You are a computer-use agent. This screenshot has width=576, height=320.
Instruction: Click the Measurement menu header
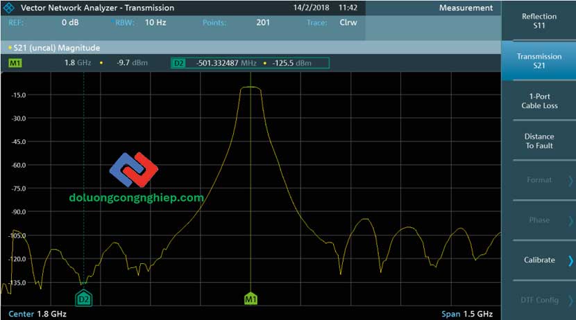(466, 8)
